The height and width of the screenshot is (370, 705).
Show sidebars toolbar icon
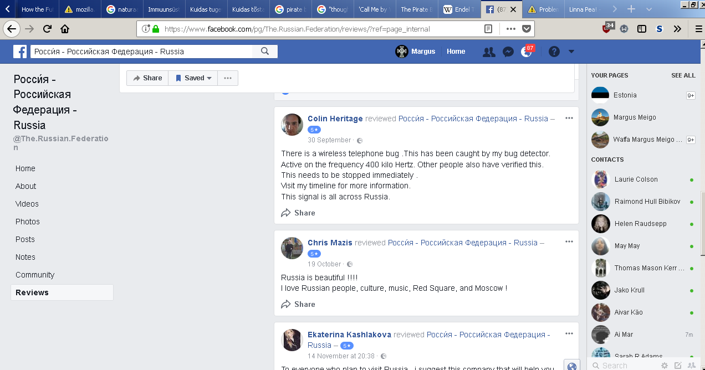click(642, 29)
